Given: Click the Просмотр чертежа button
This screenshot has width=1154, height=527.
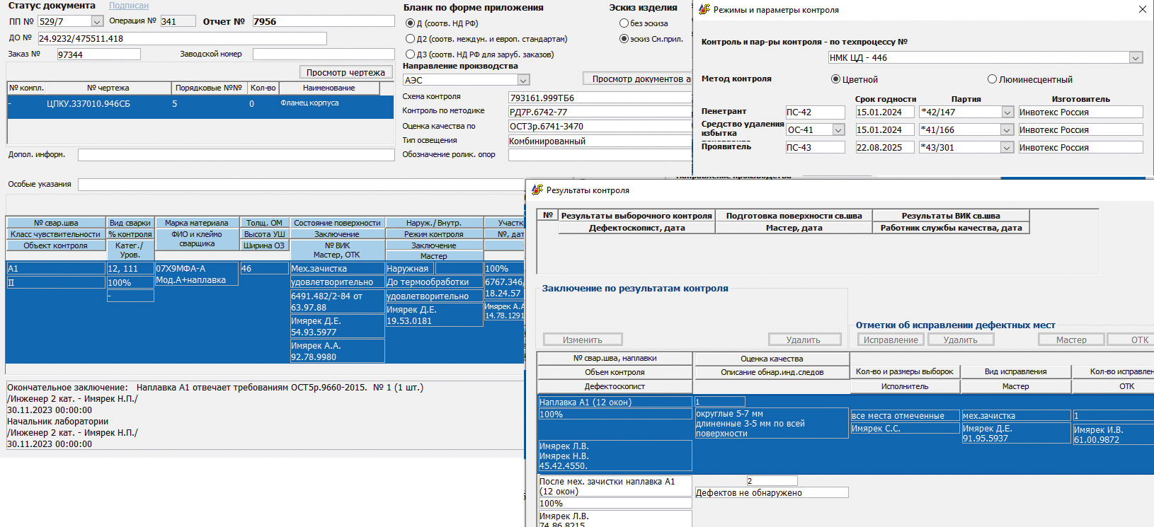Looking at the screenshot, I should tap(345, 72).
